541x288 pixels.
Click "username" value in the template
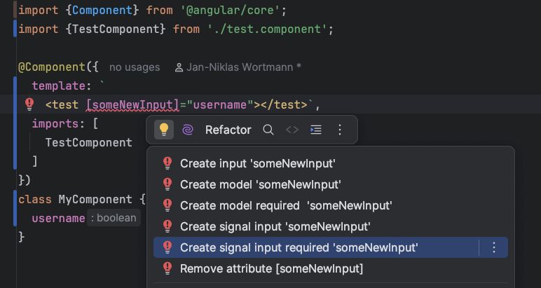[x=220, y=104]
